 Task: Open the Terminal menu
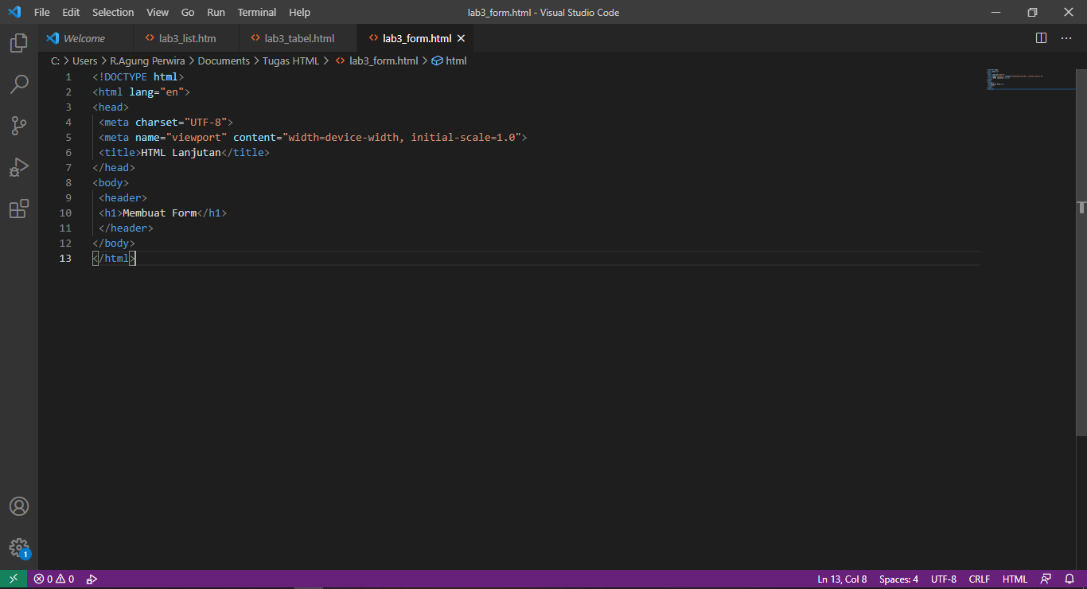(x=256, y=12)
